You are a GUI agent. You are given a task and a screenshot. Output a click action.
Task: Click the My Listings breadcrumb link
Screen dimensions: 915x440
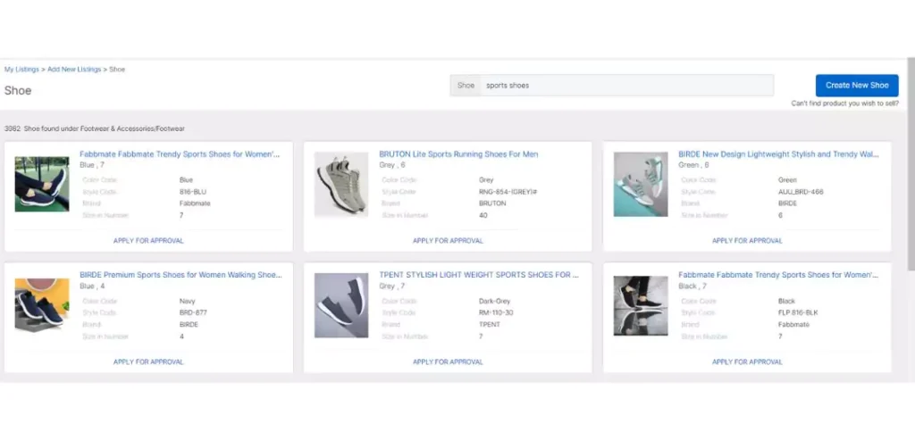coord(21,70)
